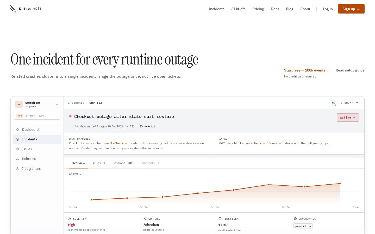Open the RetraceKit account dropdown
This screenshot has width=375, height=234.
(345, 103)
